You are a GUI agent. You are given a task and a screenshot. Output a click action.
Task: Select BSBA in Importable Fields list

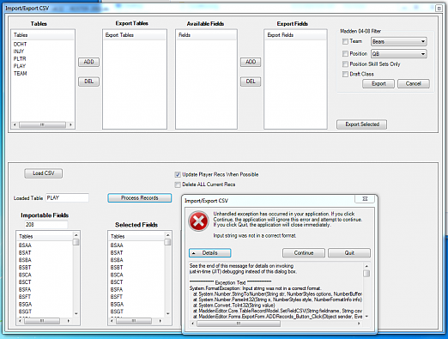click(25, 260)
